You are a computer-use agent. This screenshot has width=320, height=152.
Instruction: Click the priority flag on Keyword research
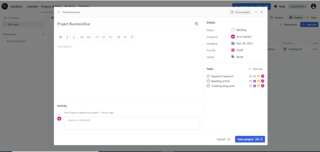point(258,76)
